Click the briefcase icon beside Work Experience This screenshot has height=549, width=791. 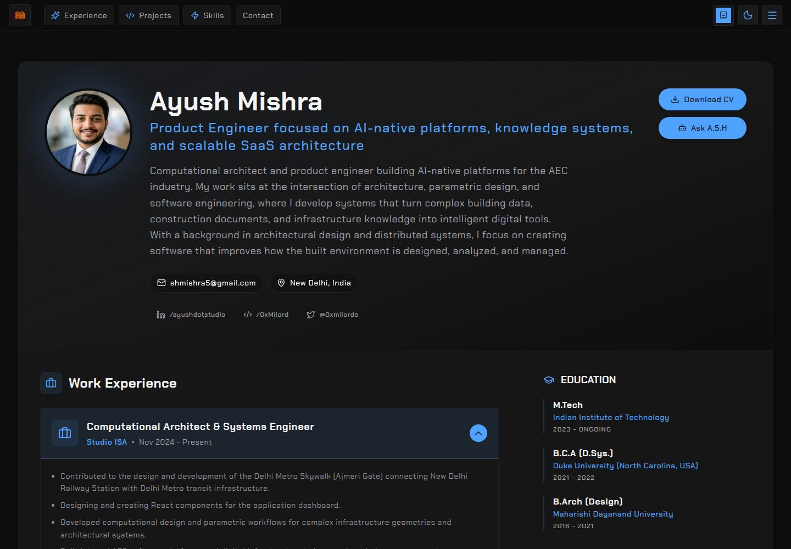click(x=51, y=383)
